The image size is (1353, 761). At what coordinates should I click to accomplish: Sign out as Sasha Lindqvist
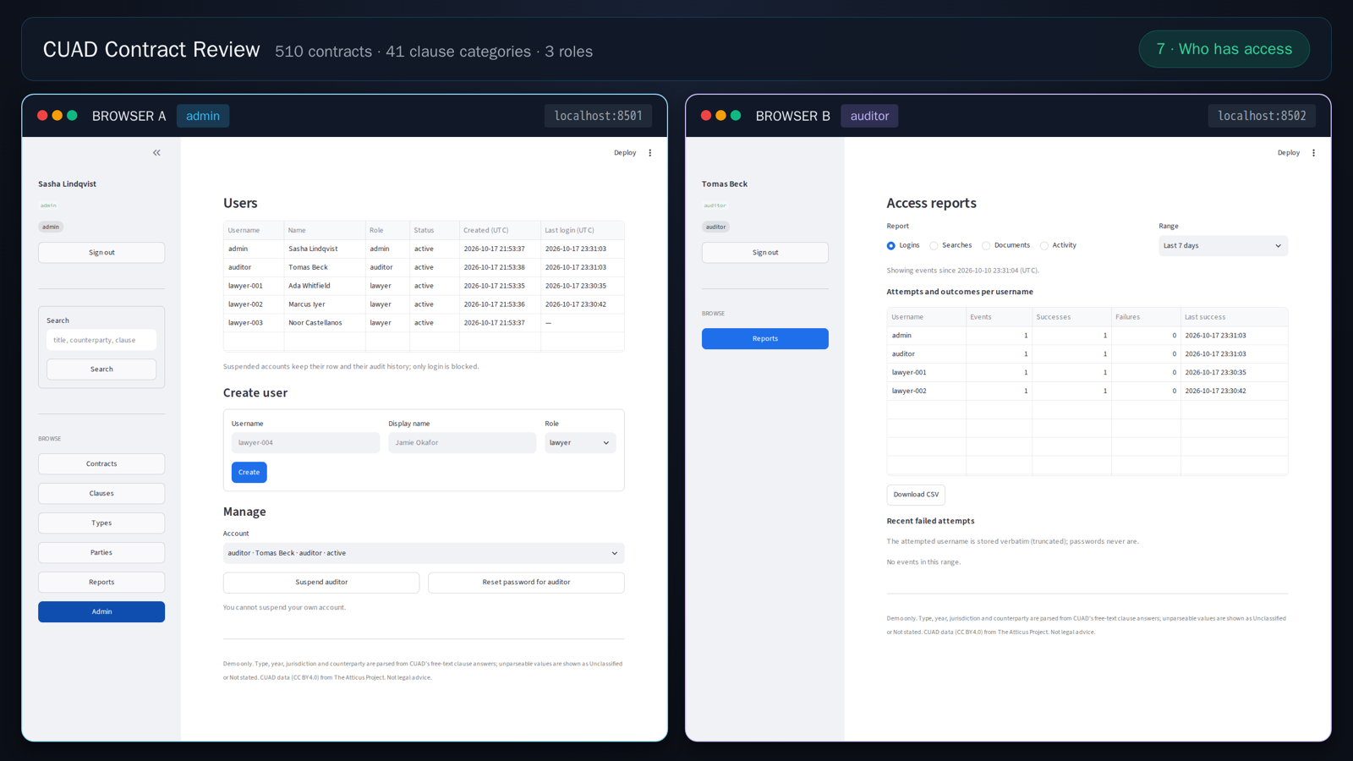pos(101,253)
